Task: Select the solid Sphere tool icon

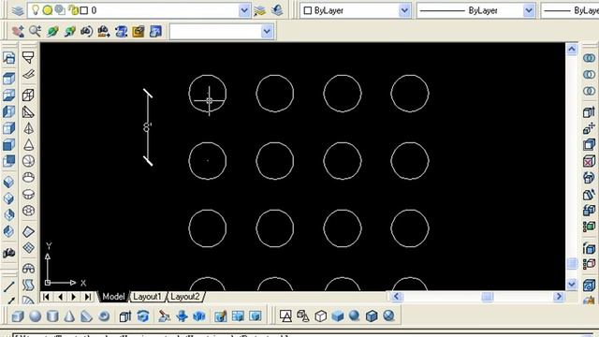Action: coord(36,316)
